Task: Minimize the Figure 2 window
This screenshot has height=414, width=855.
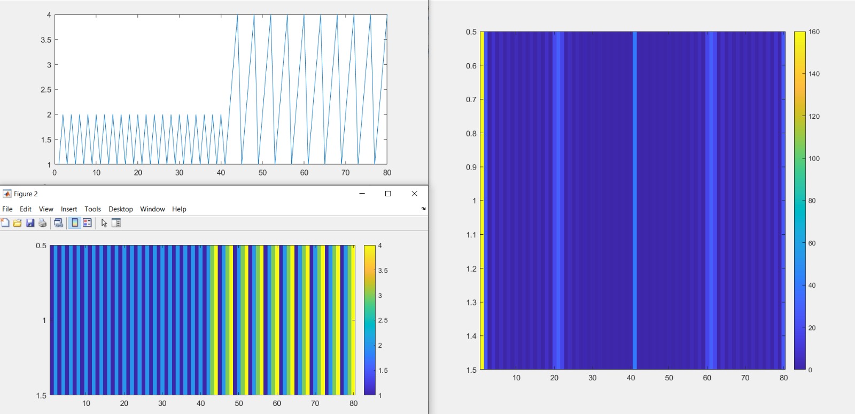Action: point(362,194)
